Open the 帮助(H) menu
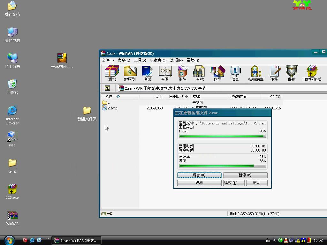 tap(193, 60)
